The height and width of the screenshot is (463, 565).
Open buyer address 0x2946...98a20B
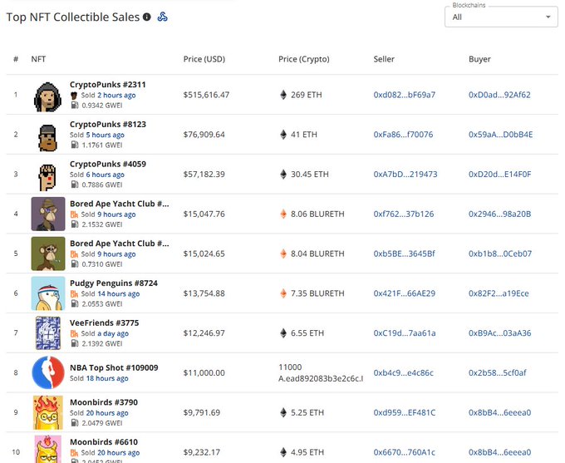pos(500,214)
